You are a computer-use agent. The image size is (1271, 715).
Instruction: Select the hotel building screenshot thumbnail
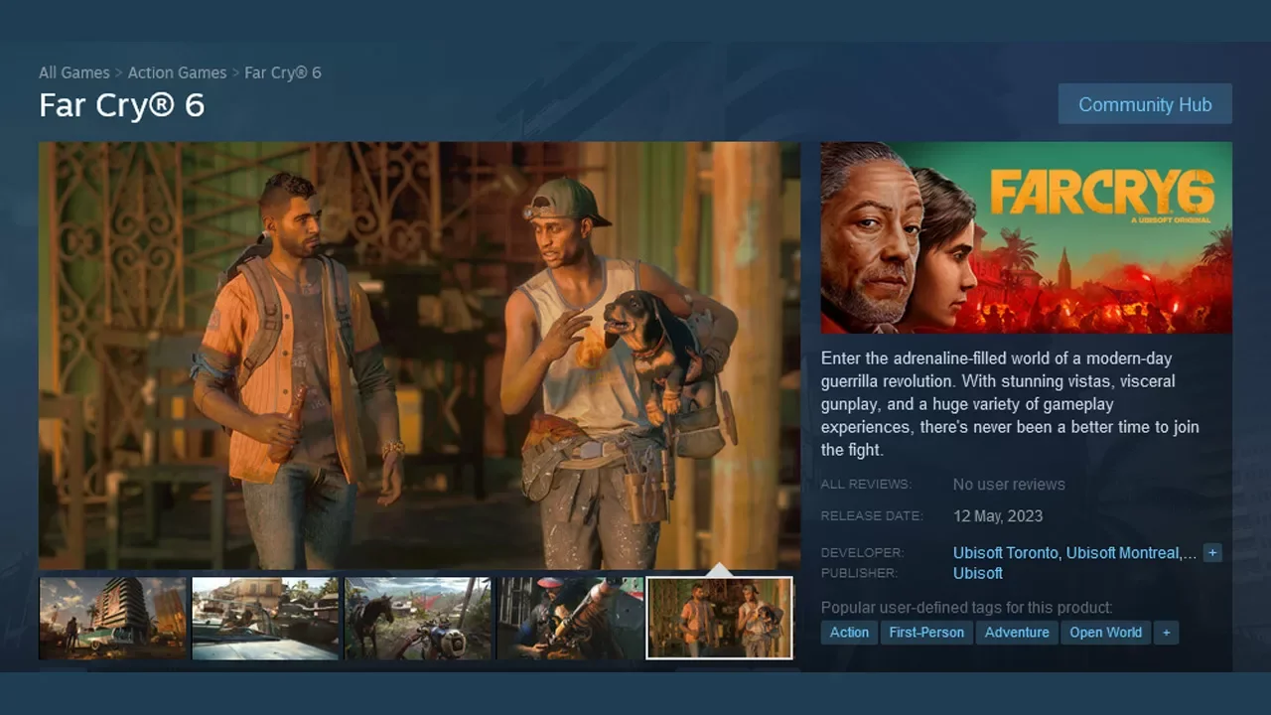113,618
